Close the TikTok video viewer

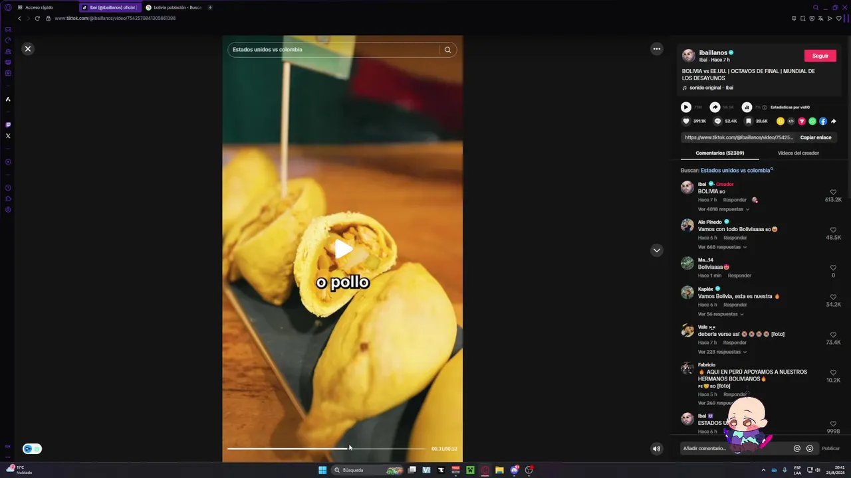point(27,48)
